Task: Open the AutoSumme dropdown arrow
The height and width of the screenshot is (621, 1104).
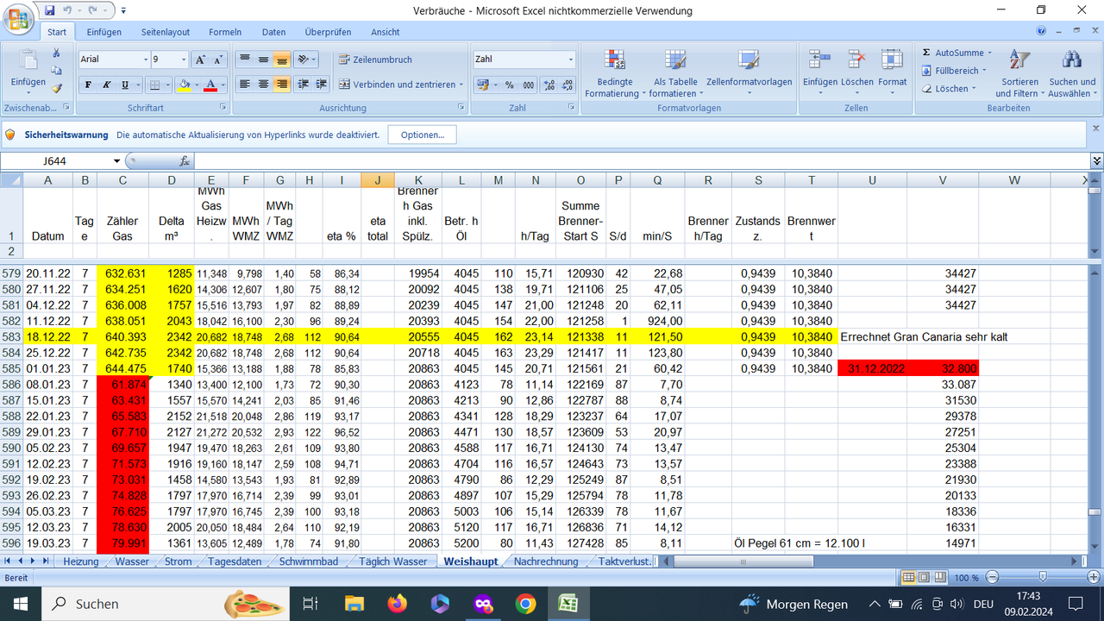Action: pos(990,53)
